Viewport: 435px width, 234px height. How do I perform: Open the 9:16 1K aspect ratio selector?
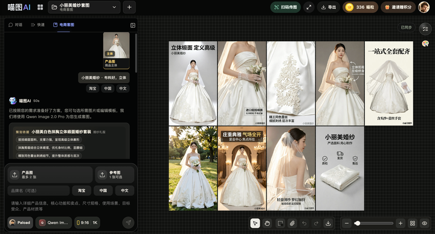tap(87, 223)
